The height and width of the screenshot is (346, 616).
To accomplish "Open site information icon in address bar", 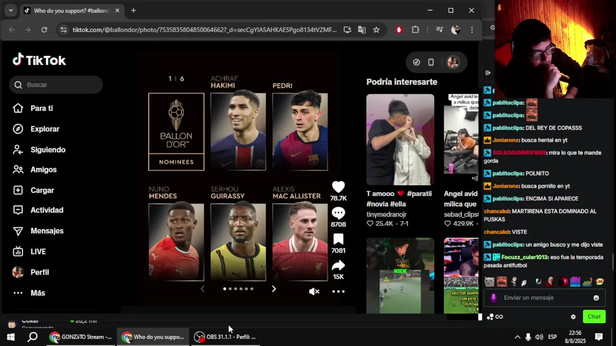I will (63, 30).
